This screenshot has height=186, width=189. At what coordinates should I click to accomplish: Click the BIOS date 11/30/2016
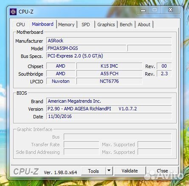pyautogui.click(x=109, y=116)
